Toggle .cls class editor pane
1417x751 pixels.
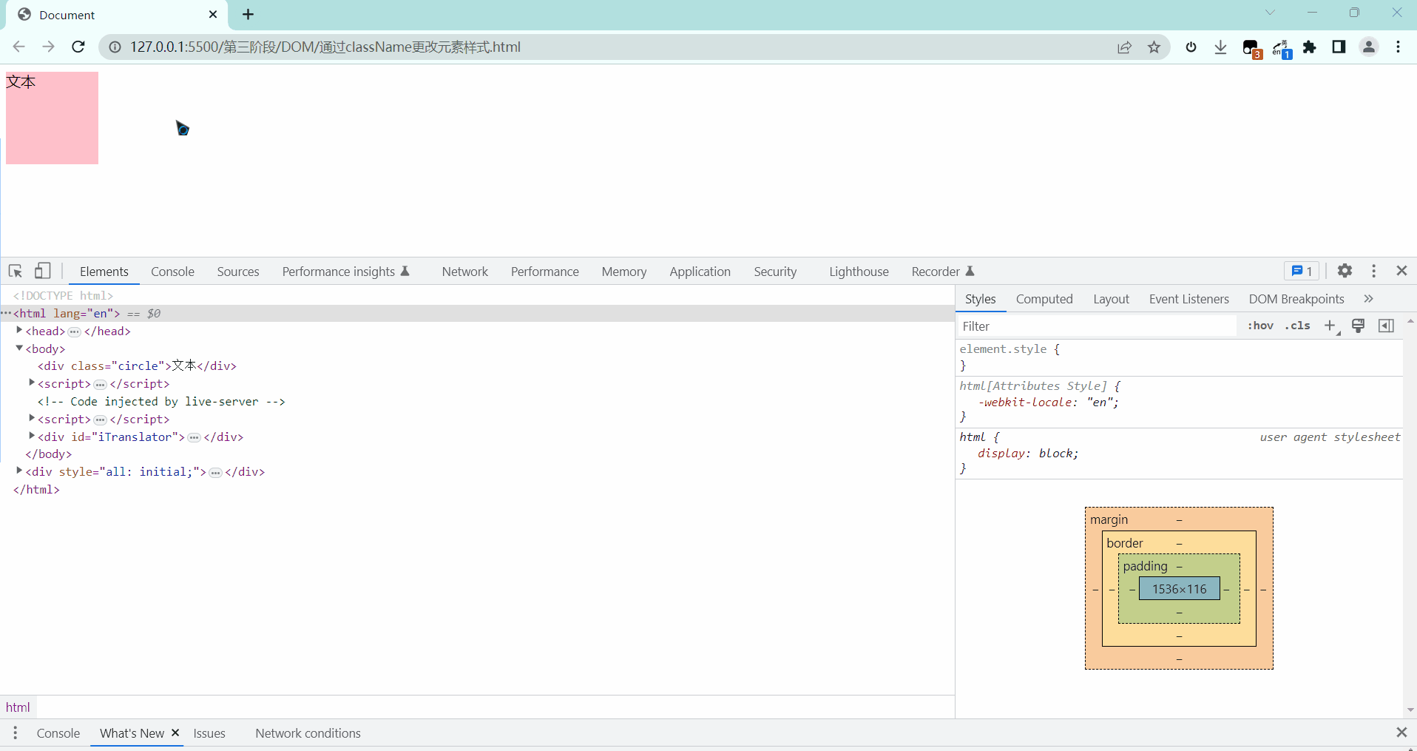(x=1298, y=326)
